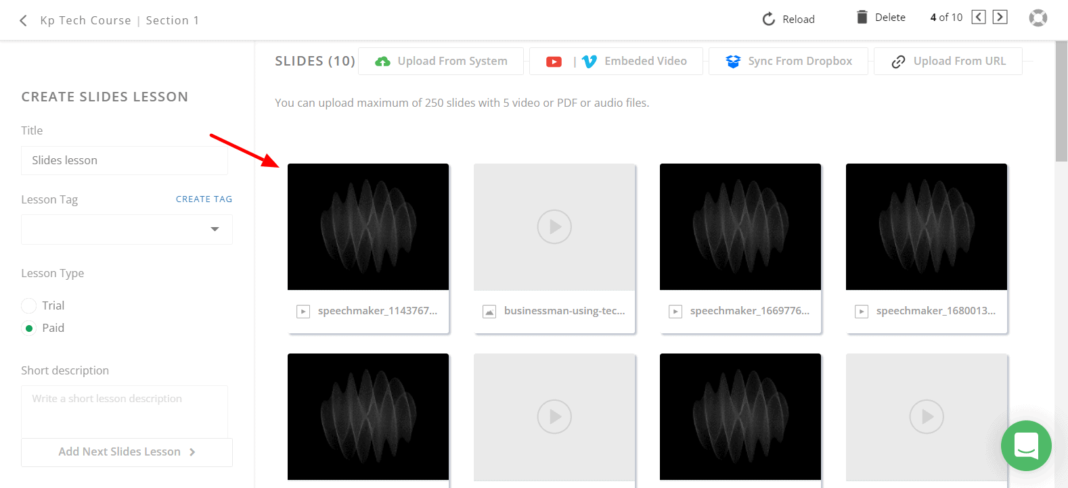The width and height of the screenshot is (1068, 488).
Task: Click the speechmaker_1669776... file name
Action: coord(750,311)
